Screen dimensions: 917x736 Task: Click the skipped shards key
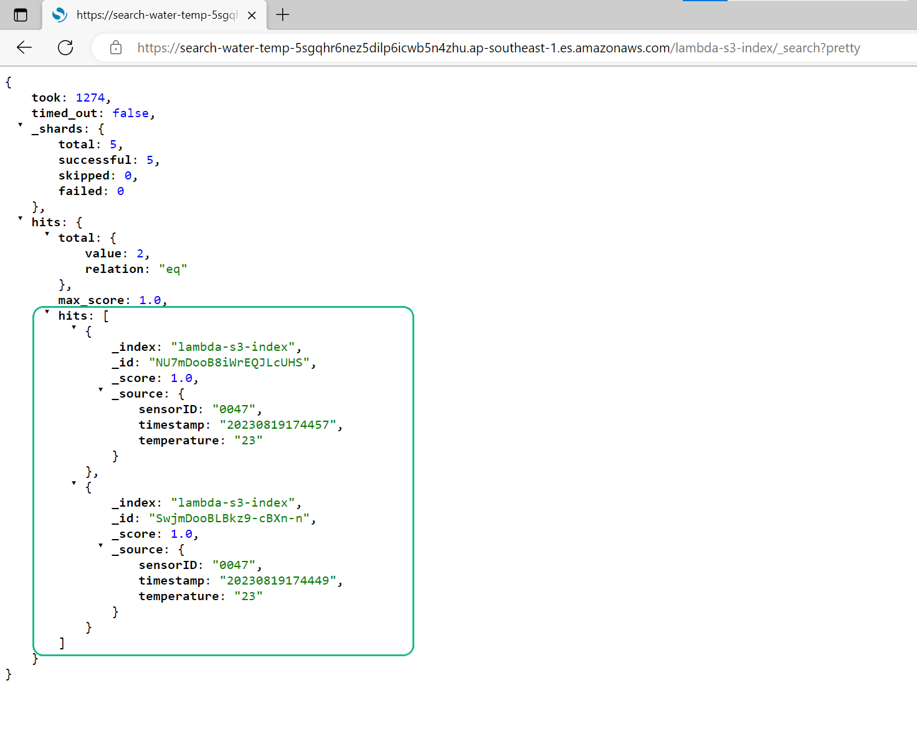[83, 176]
